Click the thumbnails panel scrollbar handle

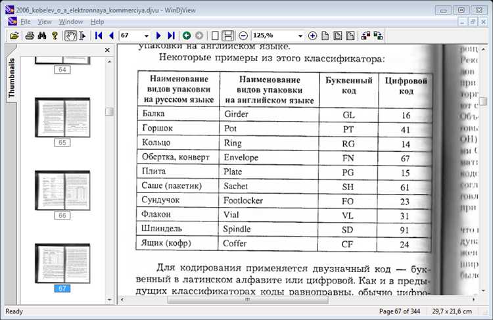coord(109,112)
